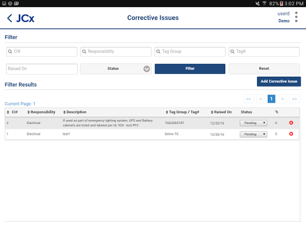Screen dimensions: 306x229
Task: Sort table by CI# column arrows
Action: 8,112
